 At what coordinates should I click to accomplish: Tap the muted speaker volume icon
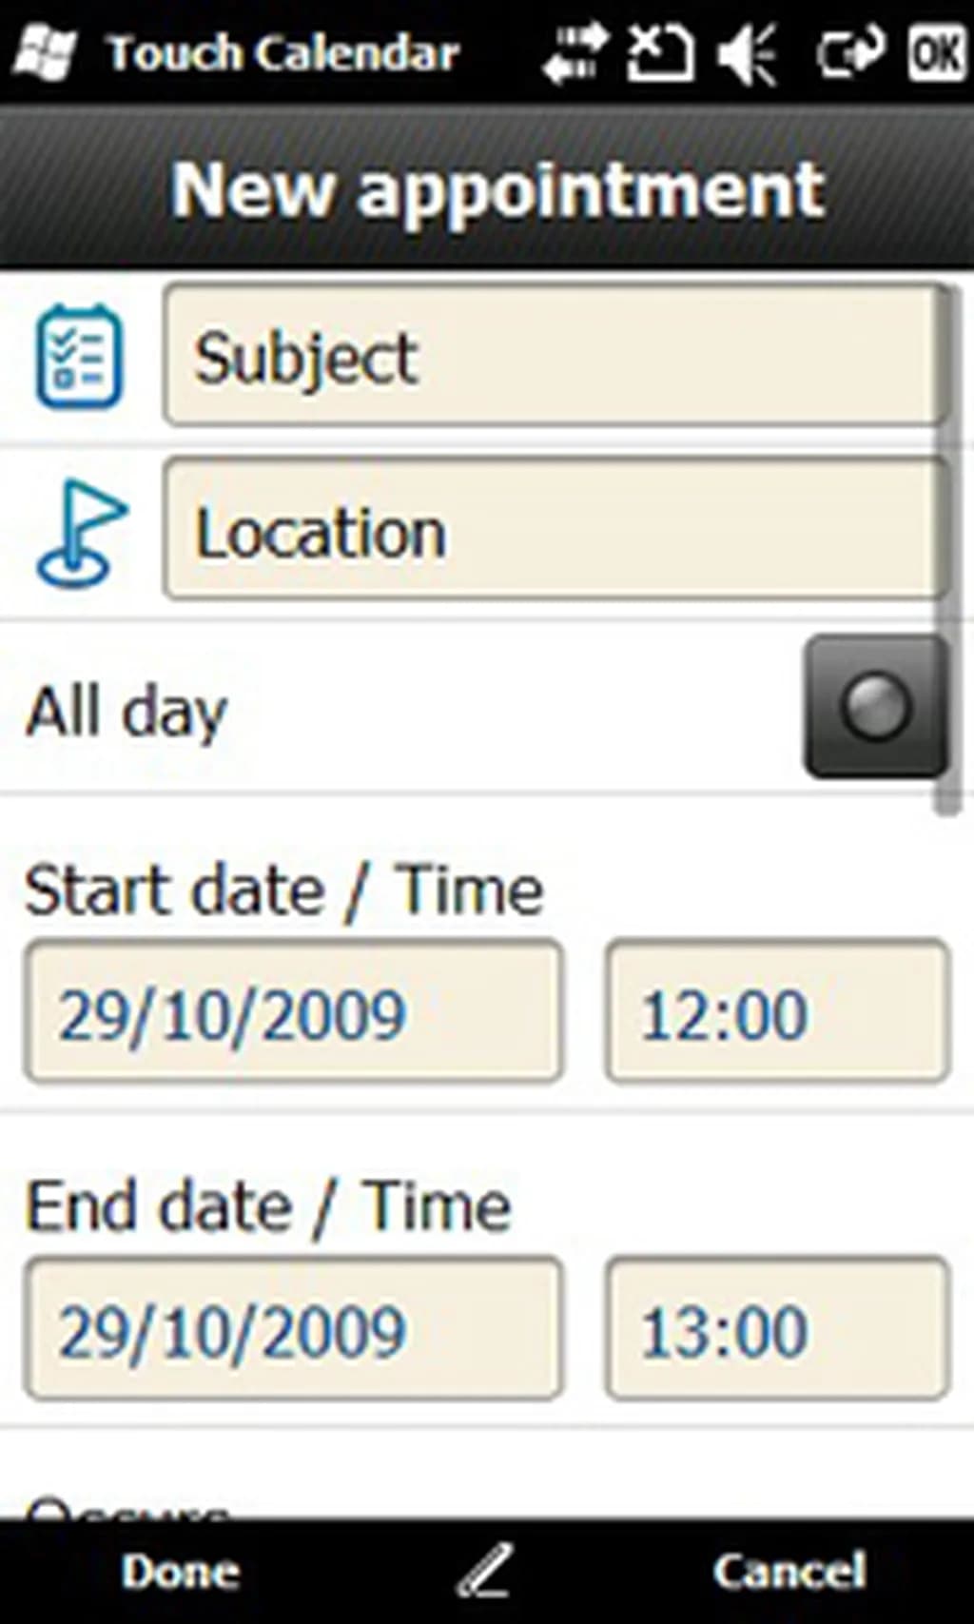coord(748,52)
